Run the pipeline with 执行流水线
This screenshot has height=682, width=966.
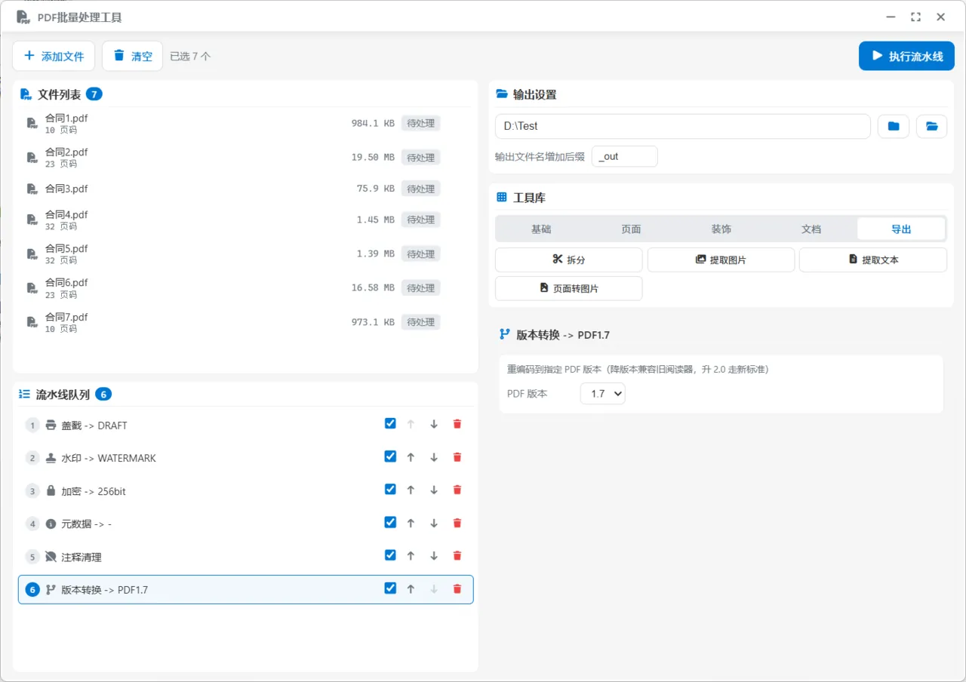coord(906,56)
